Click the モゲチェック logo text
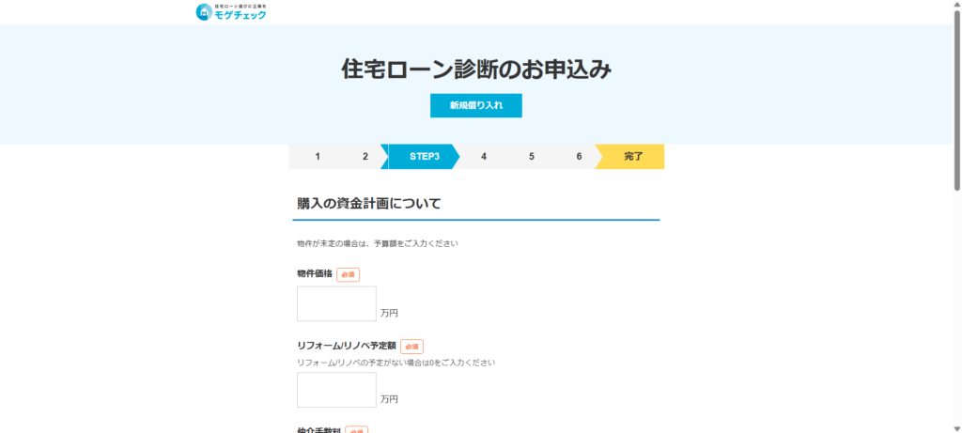962x433 pixels. coord(240,15)
